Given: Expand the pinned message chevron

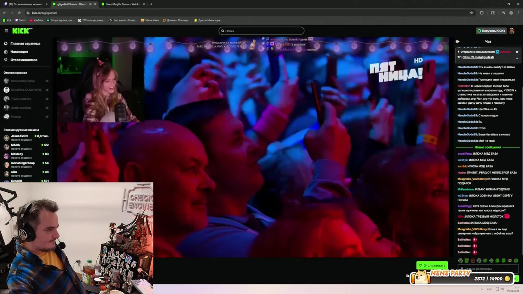Looking at the screenshot, I should [517, 58].
